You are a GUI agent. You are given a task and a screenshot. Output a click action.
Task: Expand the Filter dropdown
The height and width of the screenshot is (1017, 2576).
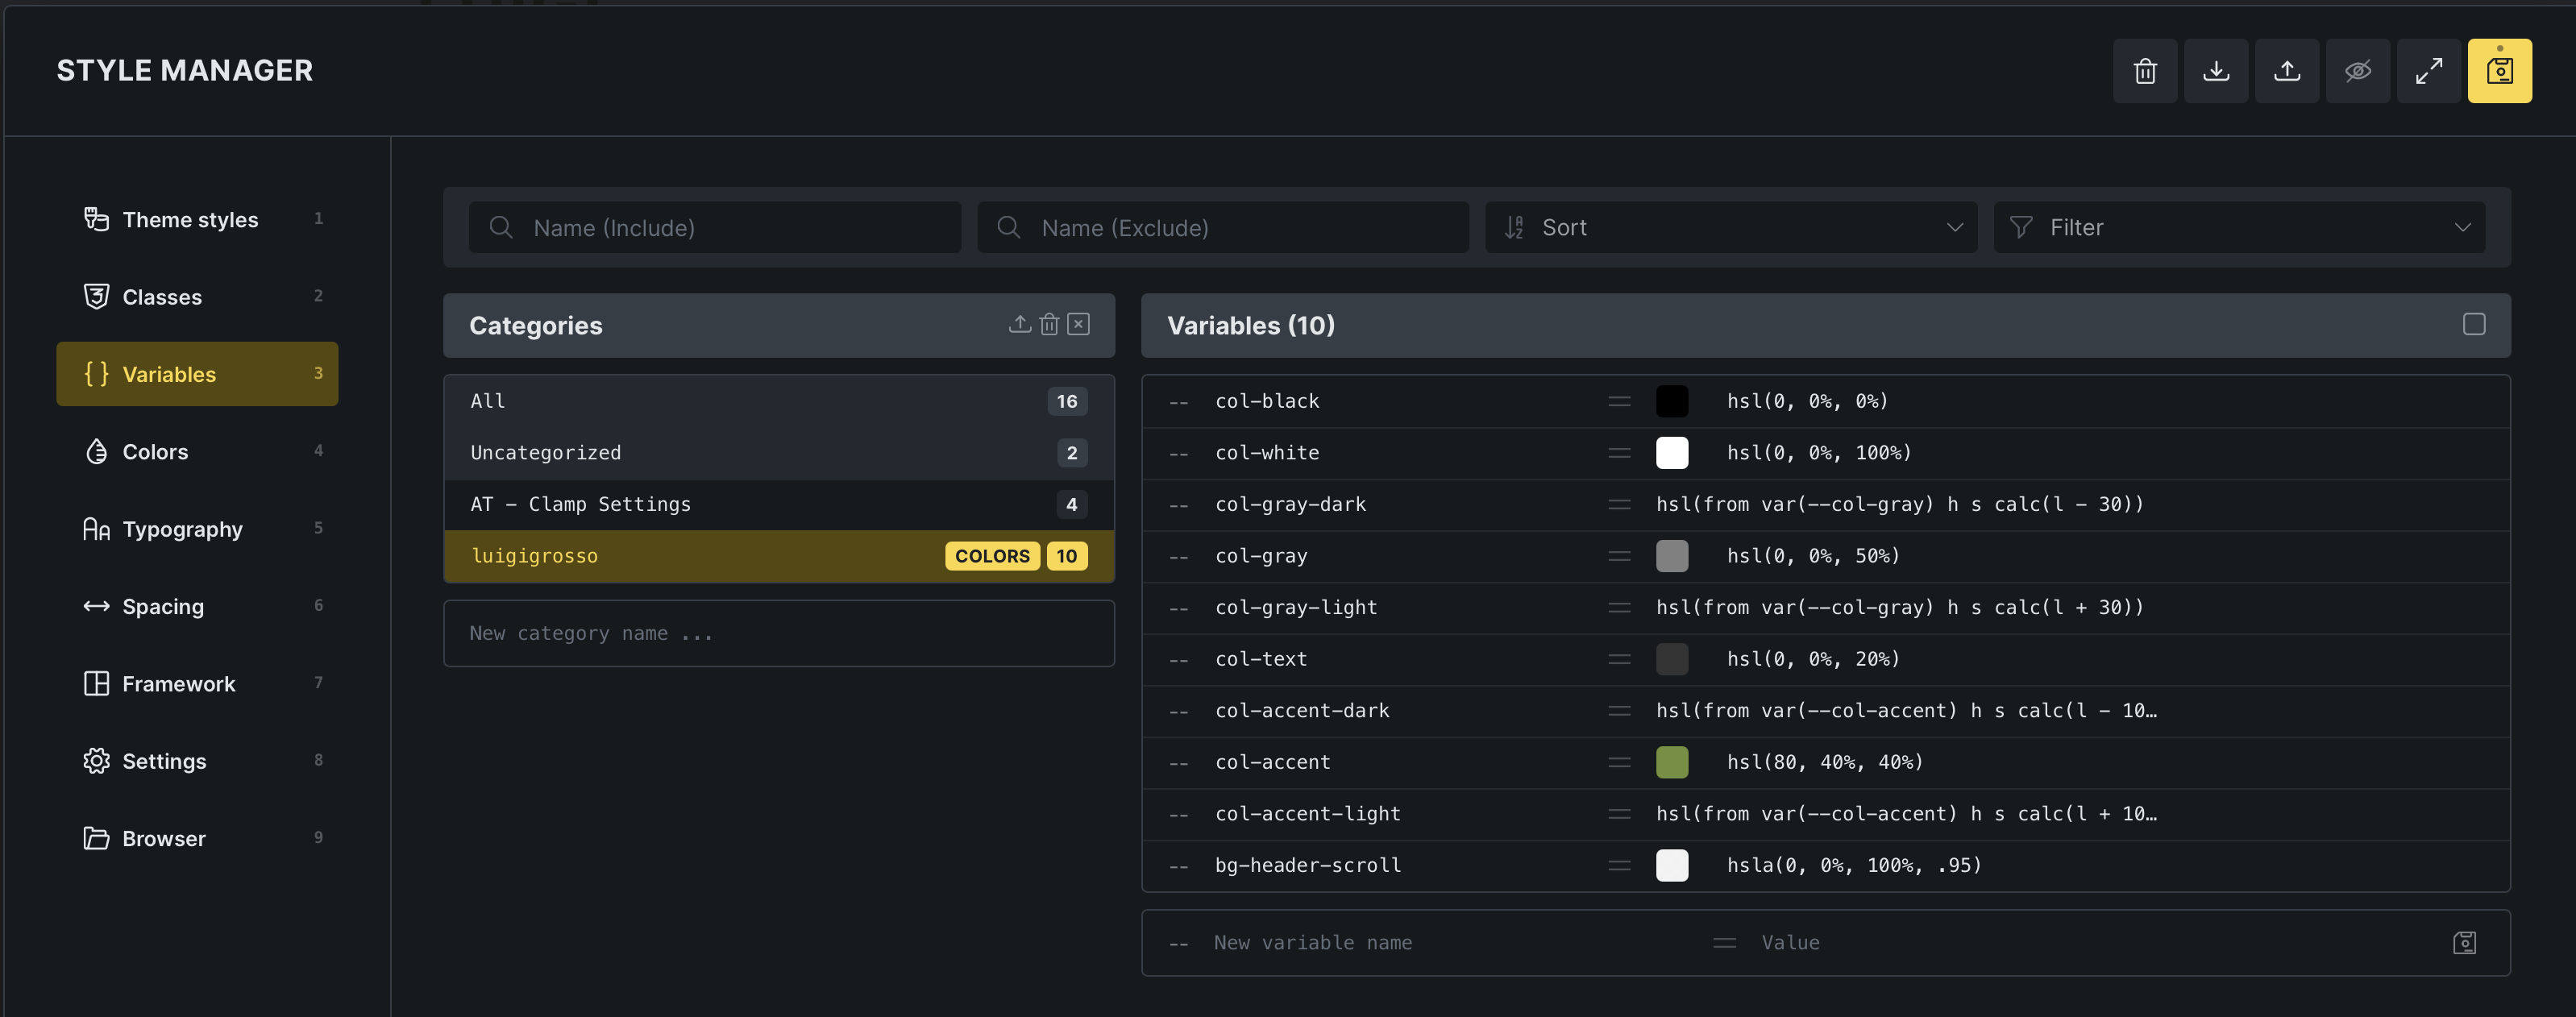coord(2239,227)
